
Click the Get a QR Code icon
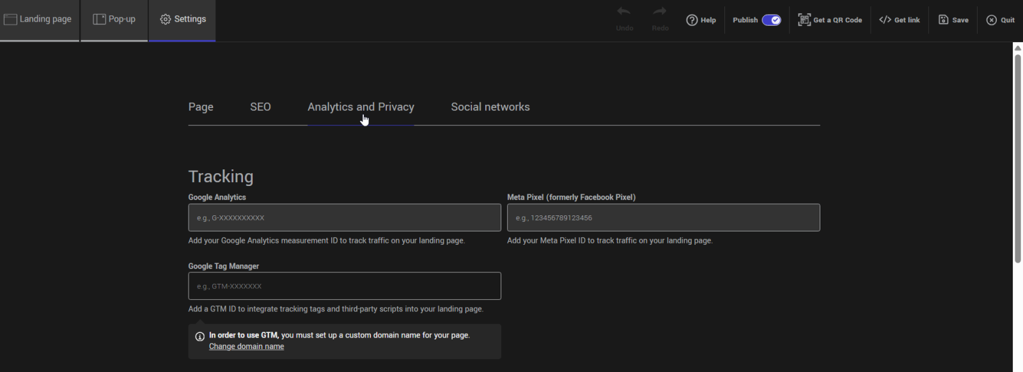point(804,20)
